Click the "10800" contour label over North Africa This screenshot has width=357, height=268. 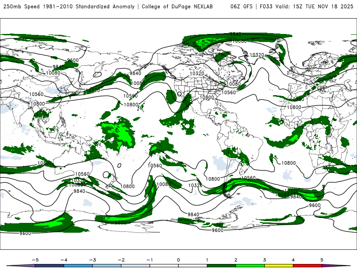point(294,107)
